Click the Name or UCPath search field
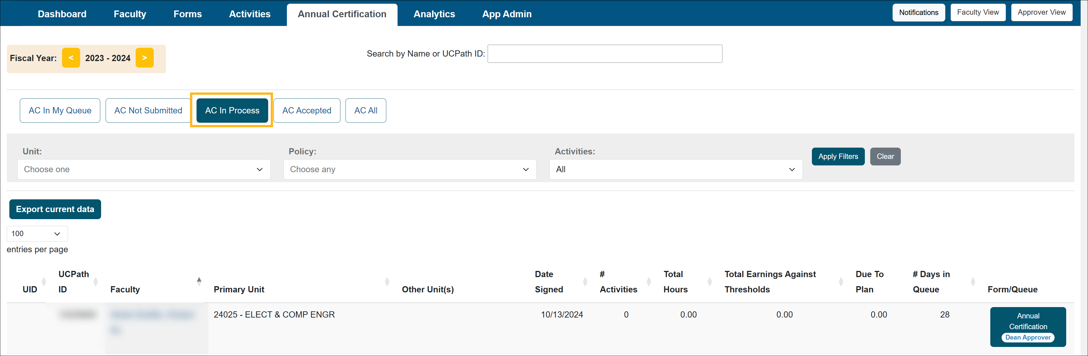Screen dimensions: 1088x356 pos(604,54)
